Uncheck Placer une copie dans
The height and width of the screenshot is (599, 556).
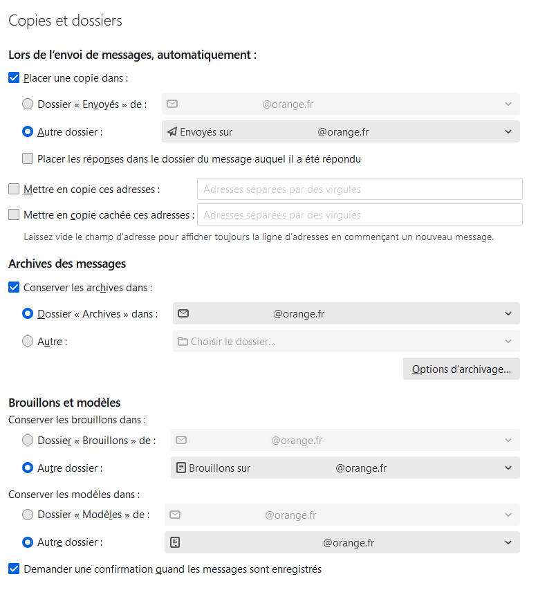click(x=14, y=78)
